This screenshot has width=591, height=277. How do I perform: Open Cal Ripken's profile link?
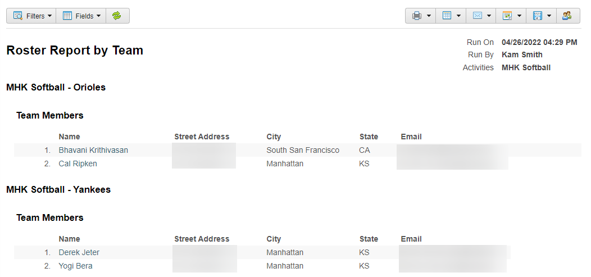pos(78,164)
